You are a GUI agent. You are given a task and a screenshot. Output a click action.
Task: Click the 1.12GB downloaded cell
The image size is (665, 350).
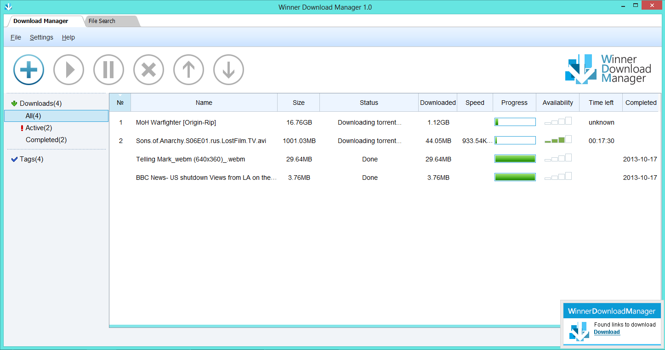click(x=438, y=122)
